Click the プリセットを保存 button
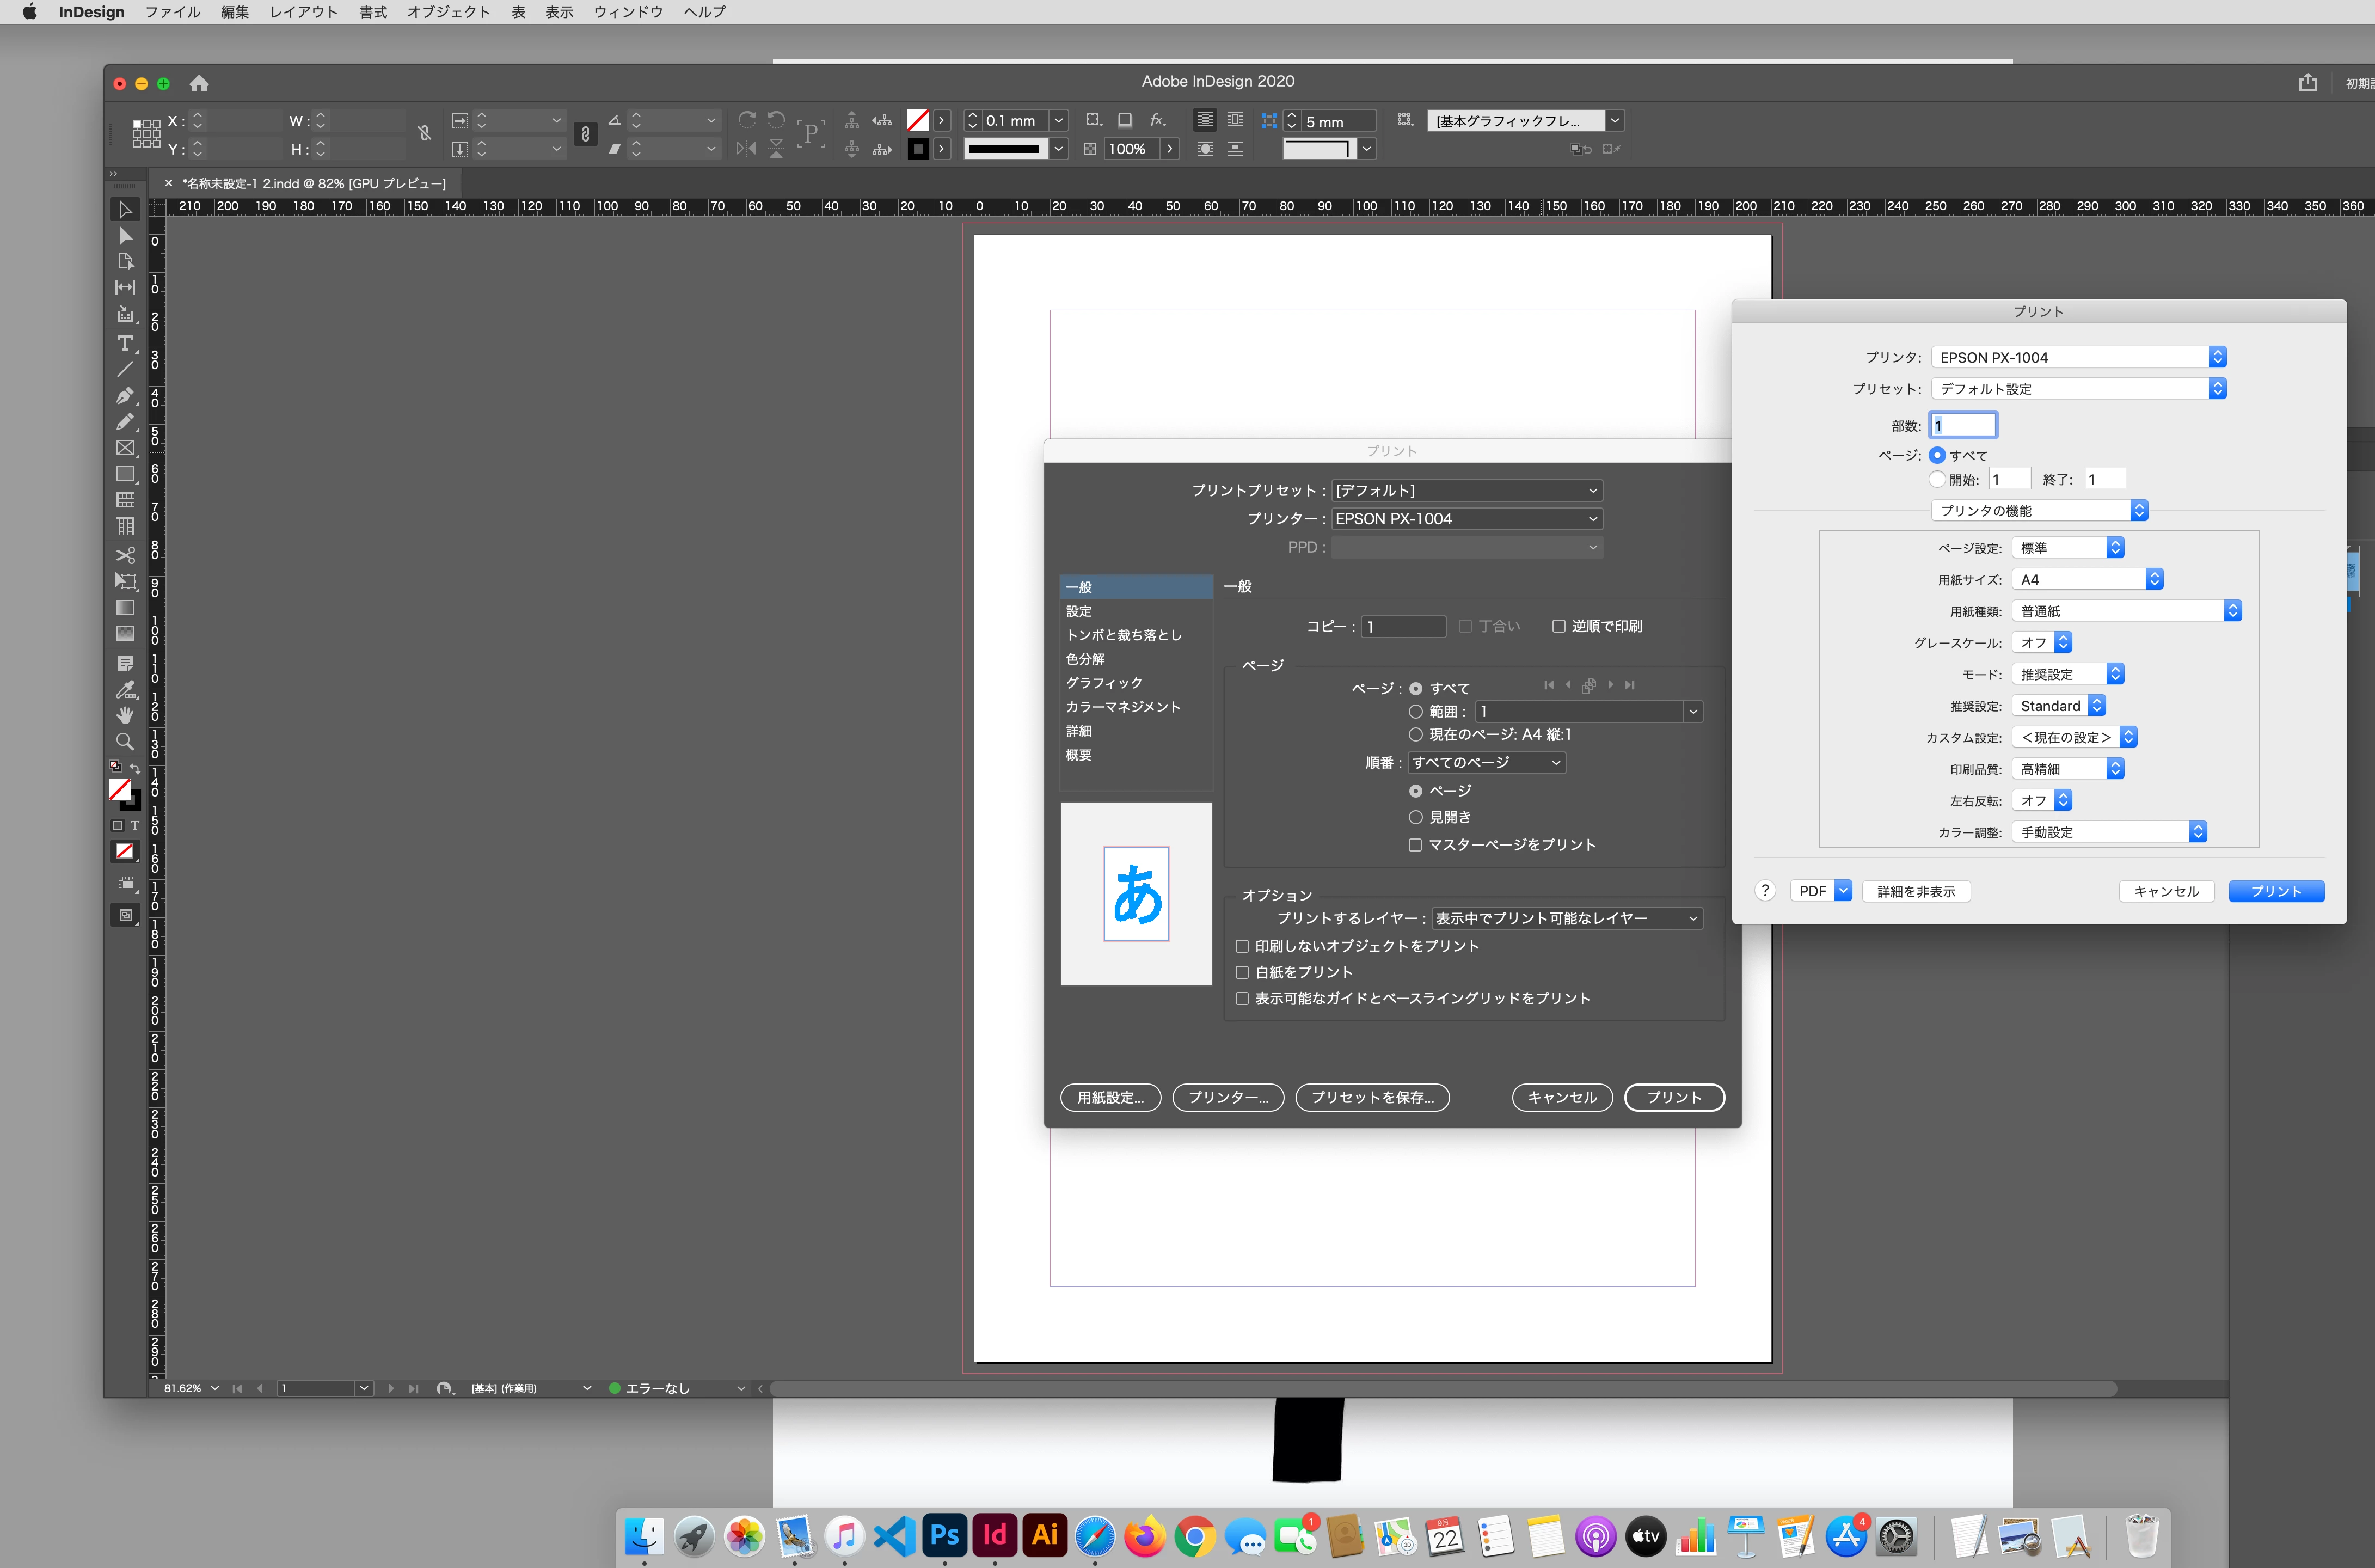The height and width of the screenshot is (1568, 2375). pos(1371,1097)
